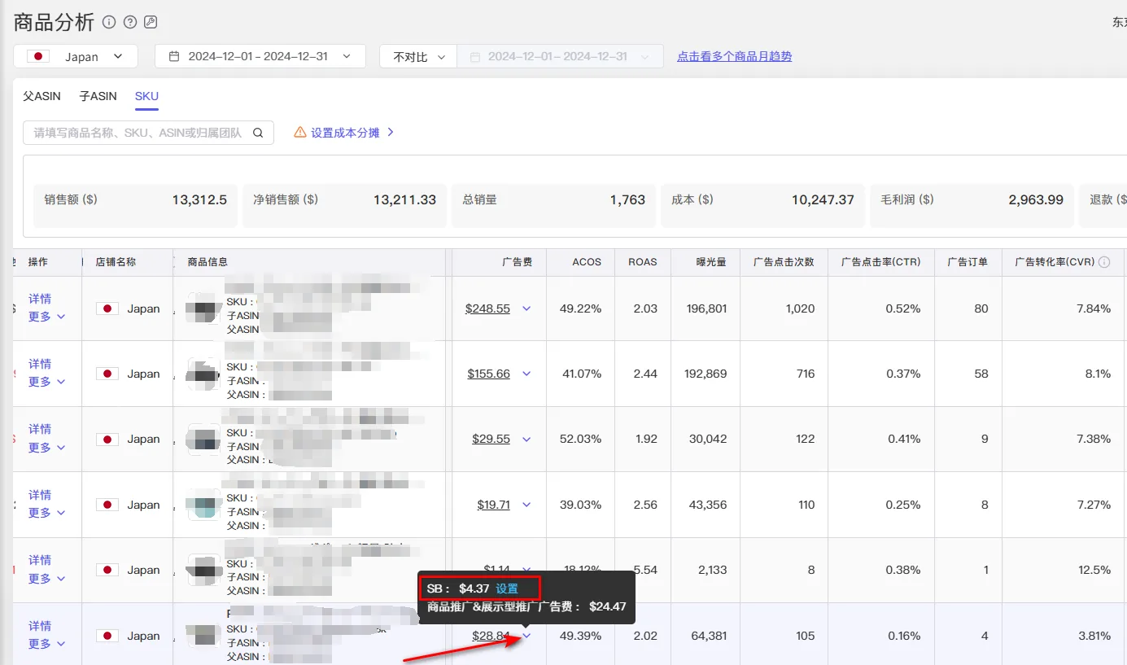Open the Japan country dropdown

(76, 56)
